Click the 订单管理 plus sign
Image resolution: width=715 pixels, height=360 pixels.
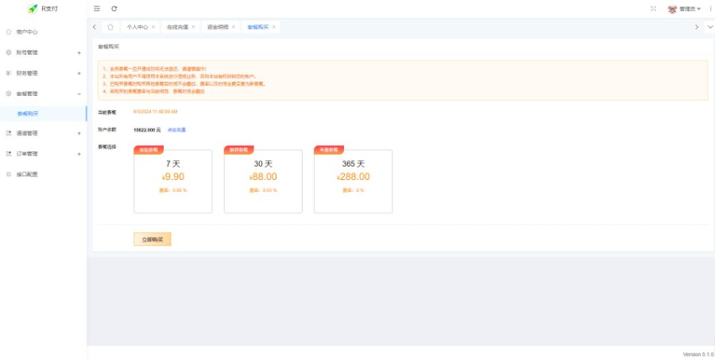click(x=79, y=154)
